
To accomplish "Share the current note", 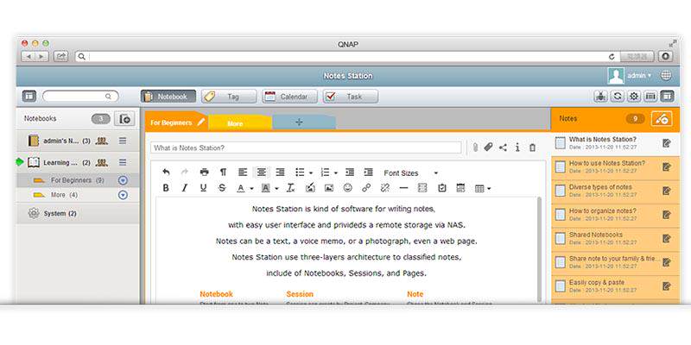I will [503, 147].
